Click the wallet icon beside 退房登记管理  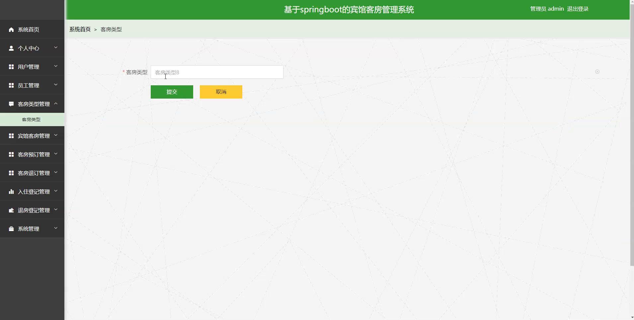(x=11, y=210)
